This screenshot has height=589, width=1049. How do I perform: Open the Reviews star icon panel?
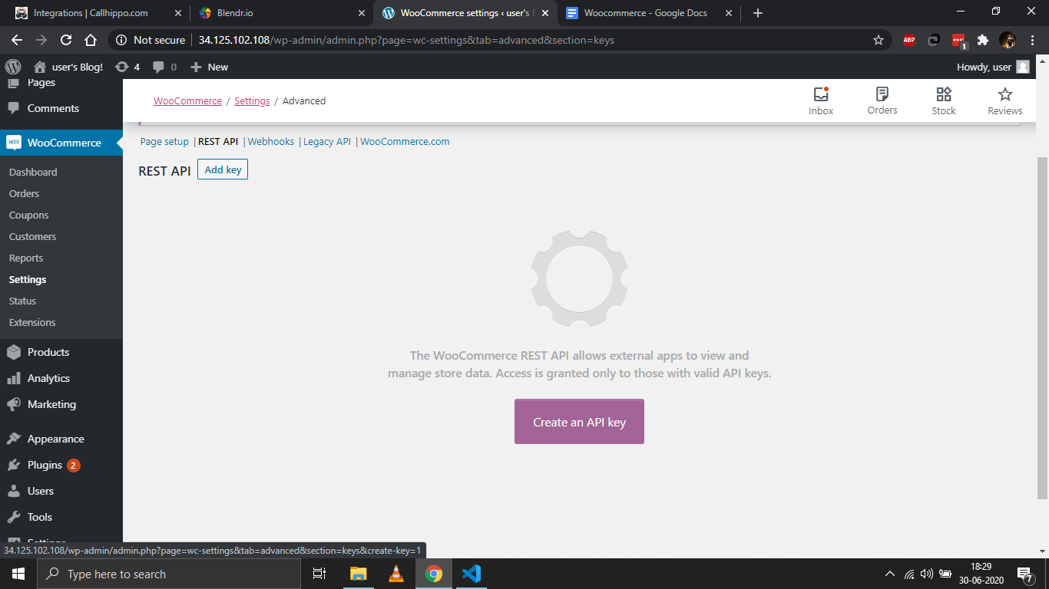(x=1005, y=100)
